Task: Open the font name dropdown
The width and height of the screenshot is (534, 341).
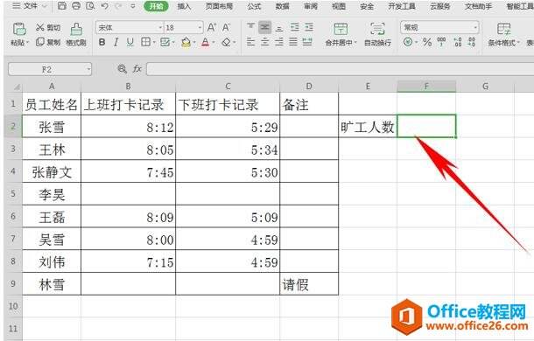Action: (160, 28)
